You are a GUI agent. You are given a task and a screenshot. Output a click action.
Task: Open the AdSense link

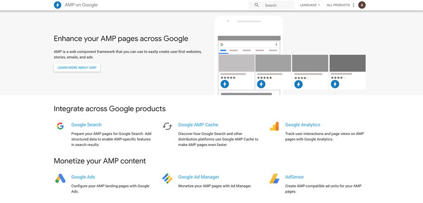(294, 177)
